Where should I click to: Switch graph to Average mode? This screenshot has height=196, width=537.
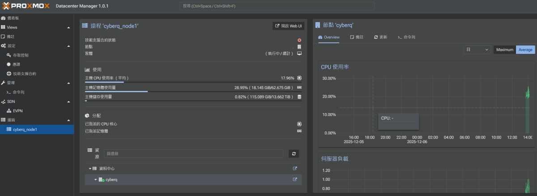[525, 50]
